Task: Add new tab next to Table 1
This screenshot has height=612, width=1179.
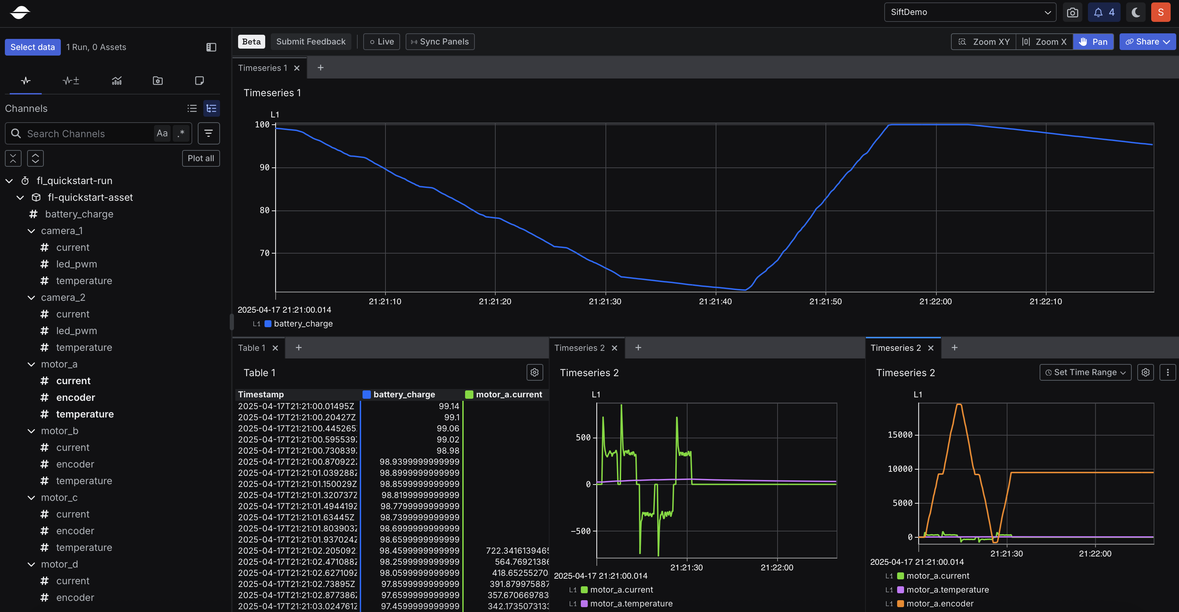Action: (x=299, y=348)
